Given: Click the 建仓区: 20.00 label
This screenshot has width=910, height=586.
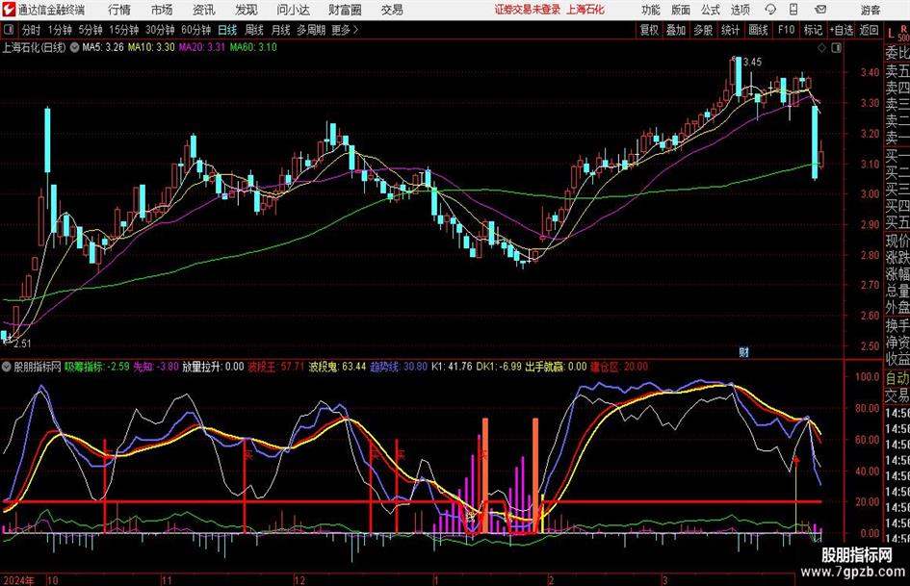Looking at the screenshot, I should point(619,367).
